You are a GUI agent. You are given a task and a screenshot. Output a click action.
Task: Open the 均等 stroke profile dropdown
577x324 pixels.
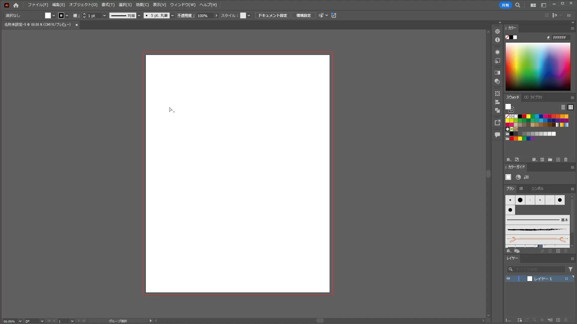pos(139,16)
